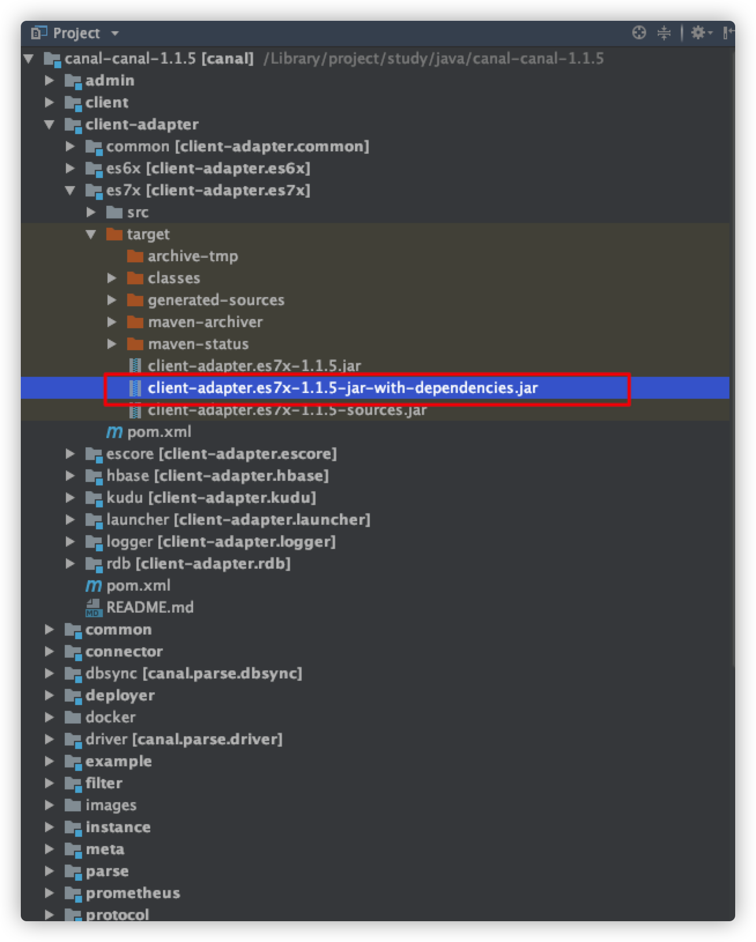Click the collapse all icon in header
756x942 pixels.
[664, 33]
